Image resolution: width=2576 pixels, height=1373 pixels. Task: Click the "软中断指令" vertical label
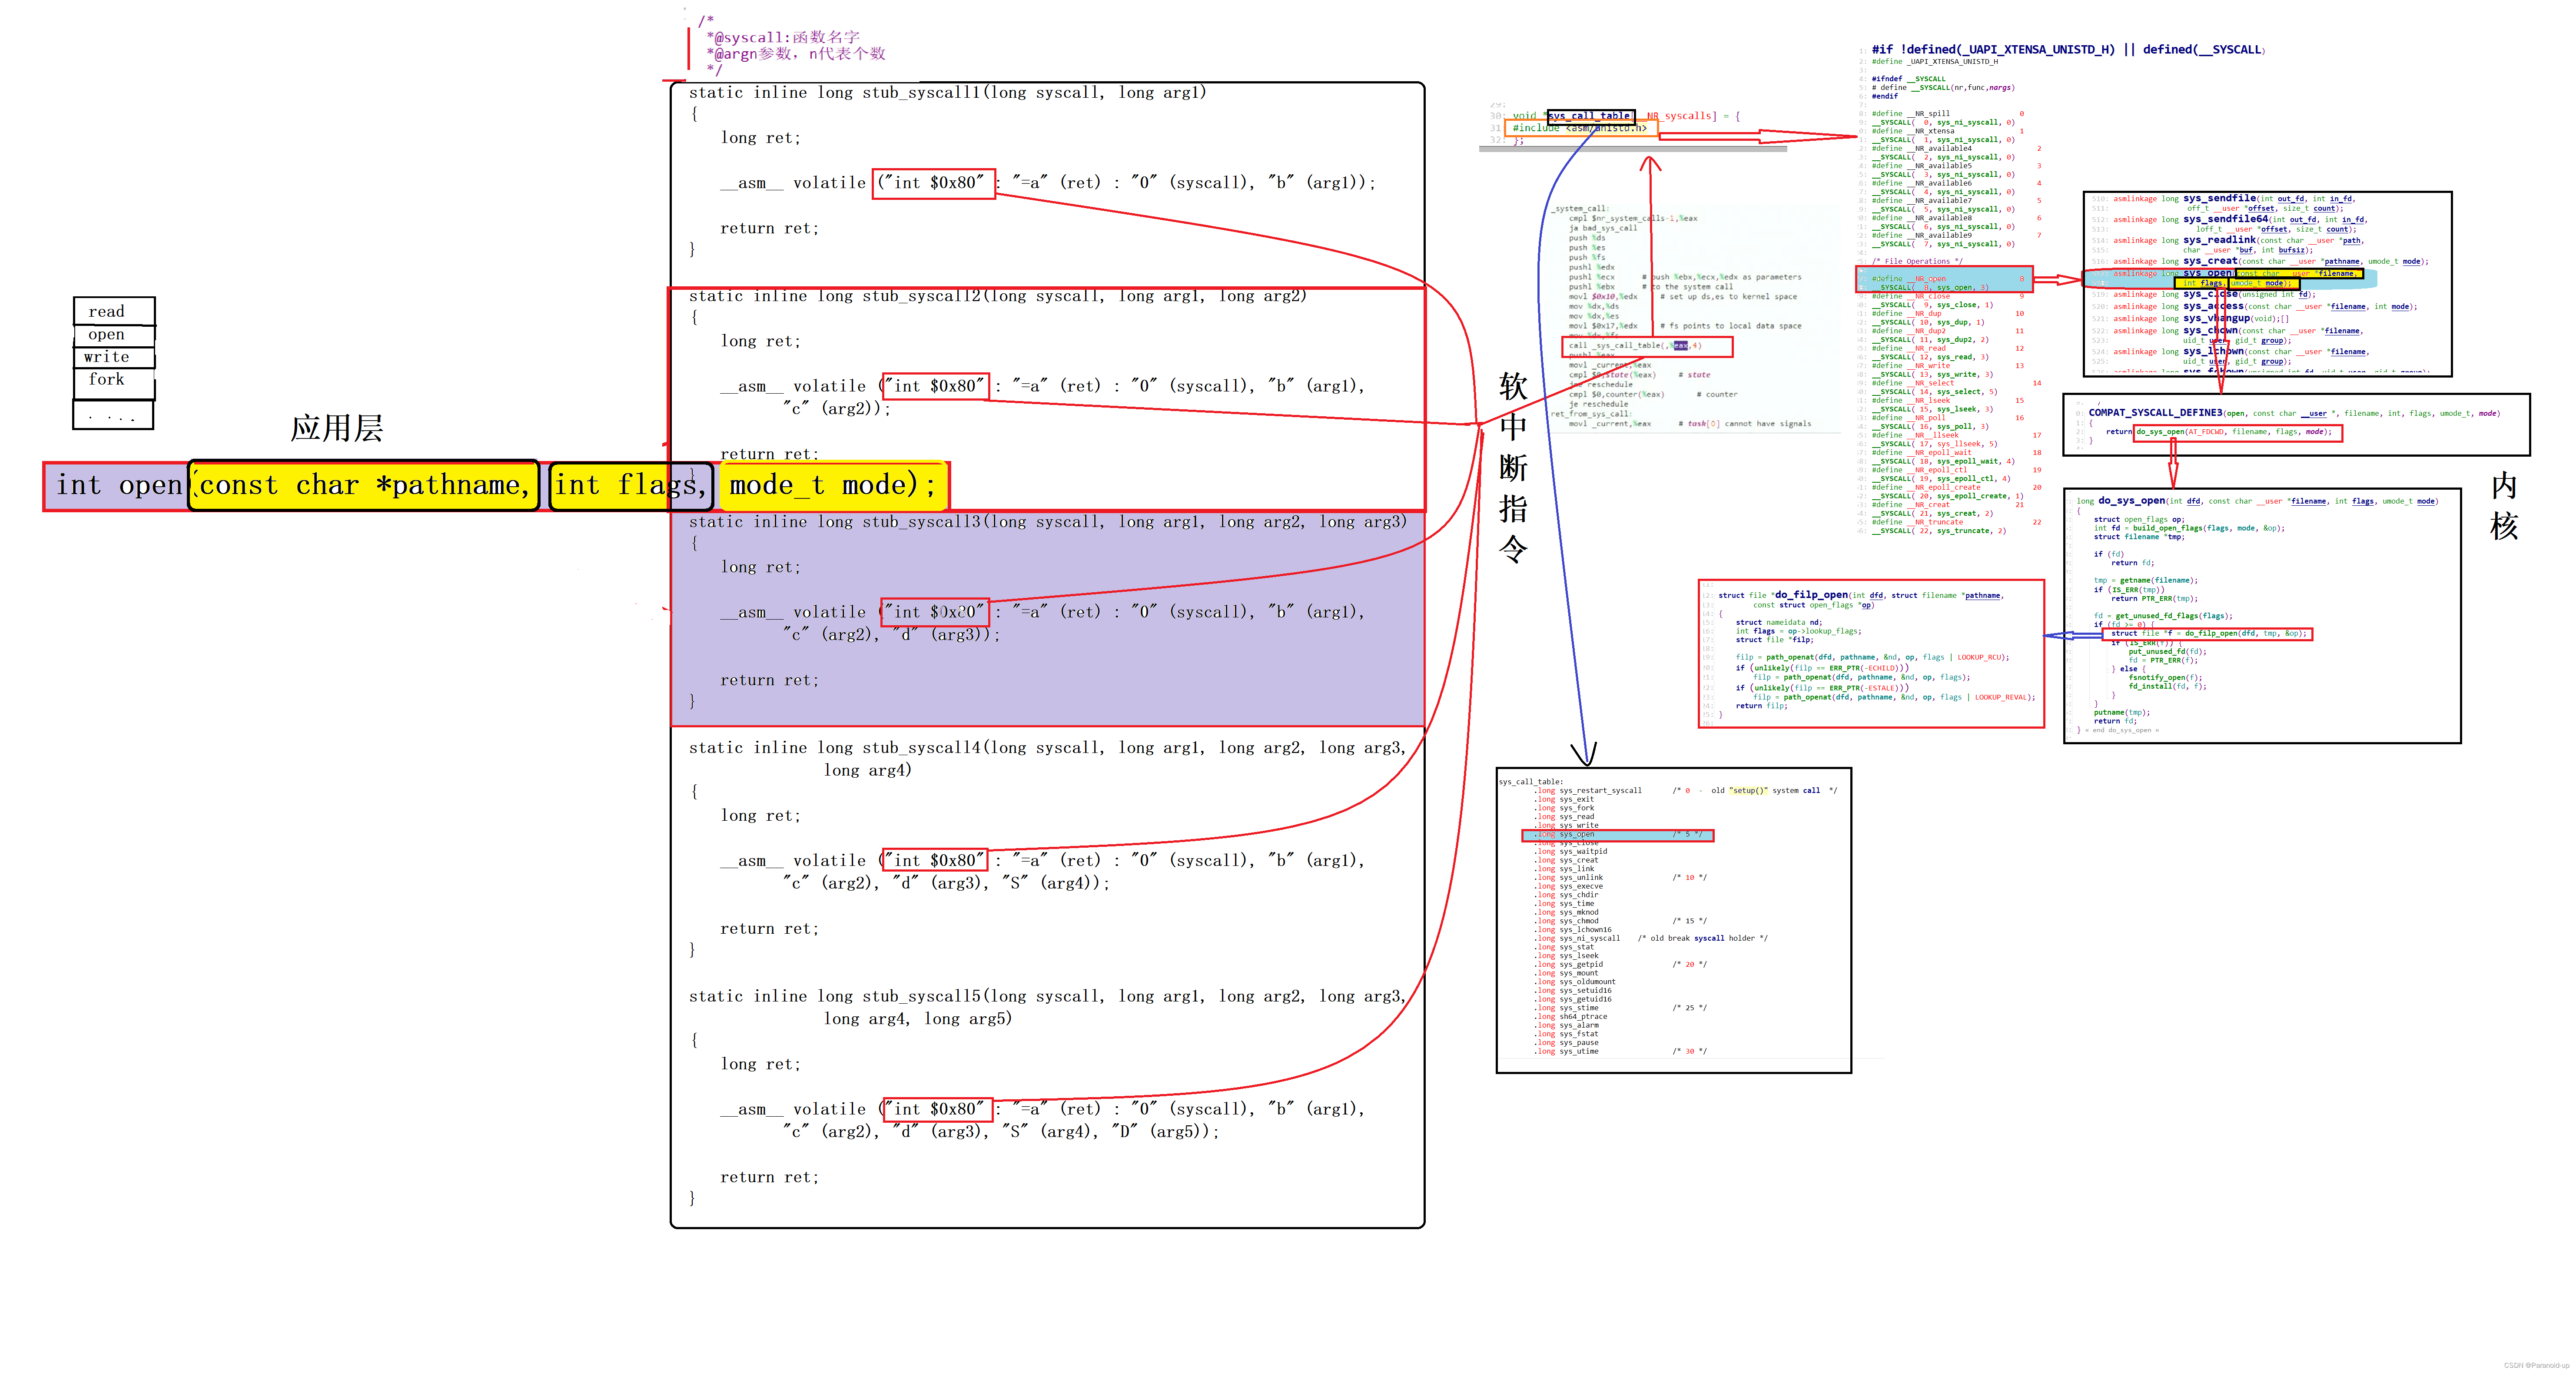1513,468
